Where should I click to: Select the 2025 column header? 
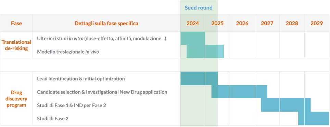[x=217, y=23]
